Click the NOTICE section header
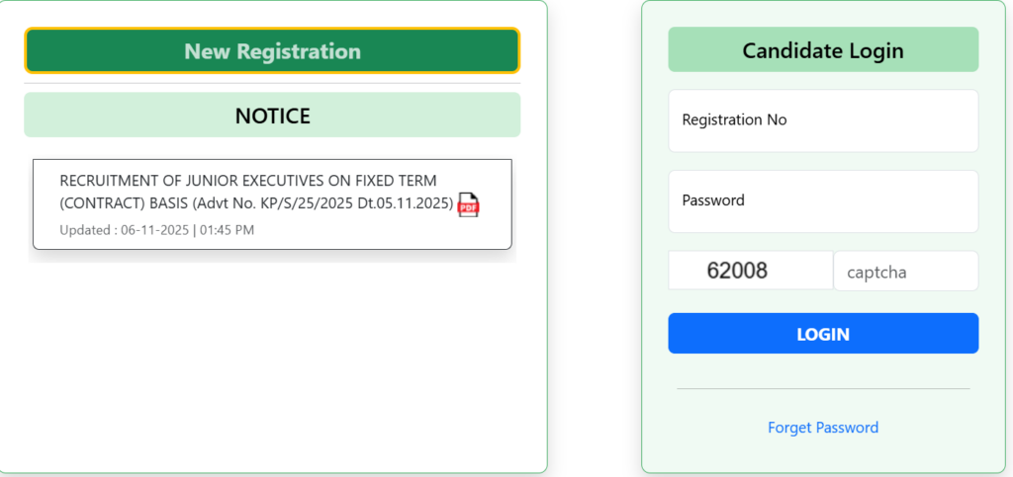The width and height of the screenshot is (1013, 477). 272,116
